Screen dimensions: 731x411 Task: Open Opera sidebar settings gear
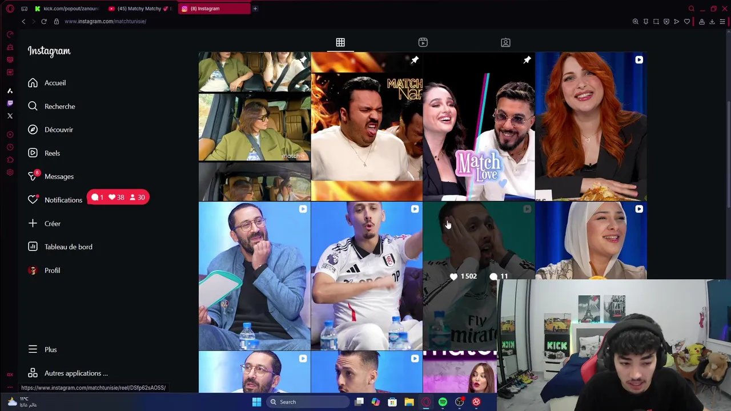[x=10, y=172]
